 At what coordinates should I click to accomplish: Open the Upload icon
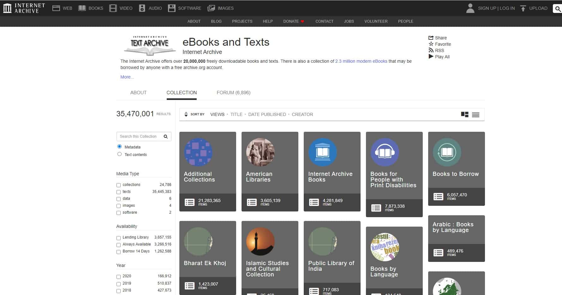[x=523, y=8]
